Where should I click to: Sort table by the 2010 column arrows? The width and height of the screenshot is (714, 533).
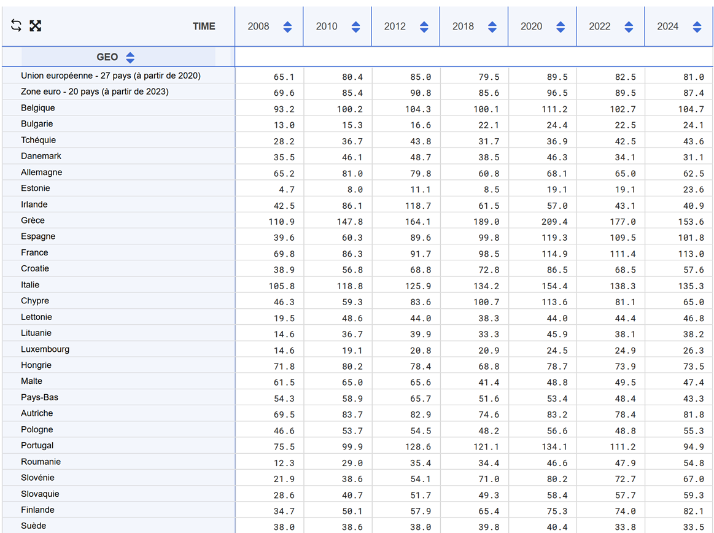(x=355, y=26)
